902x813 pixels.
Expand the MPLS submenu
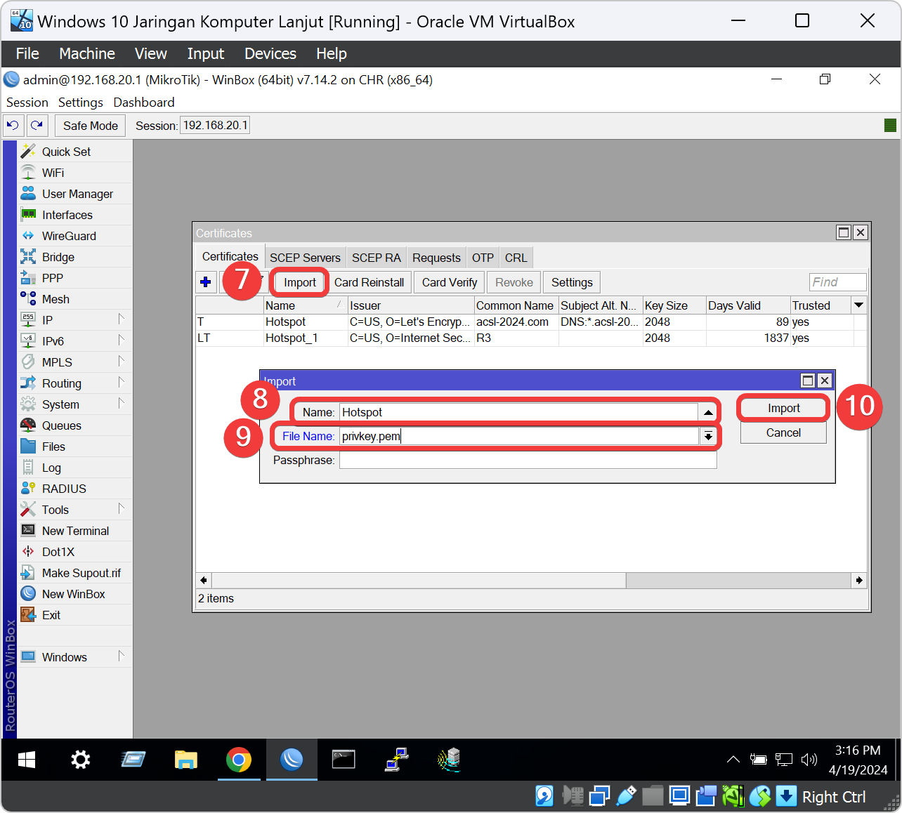(x=121, y=362)
